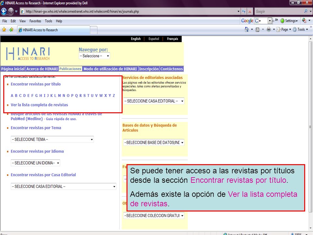Open the Guia rápida de uso link
Image resolution: width=313 pixels, height=235 pixels.
pyautogui.click(x=61, y=119)
